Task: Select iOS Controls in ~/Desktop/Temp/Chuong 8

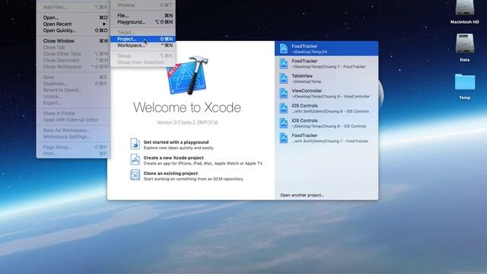Action: pos(326,123)
